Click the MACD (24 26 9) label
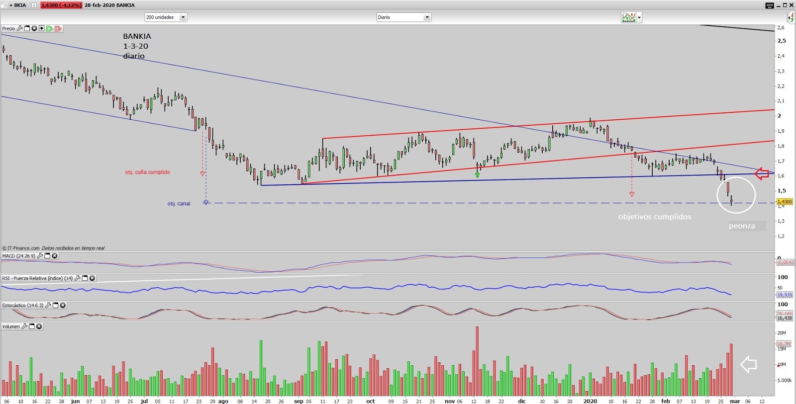Image resolution: width=796 pixels, height=404 pixels. (x=18, y=256)
